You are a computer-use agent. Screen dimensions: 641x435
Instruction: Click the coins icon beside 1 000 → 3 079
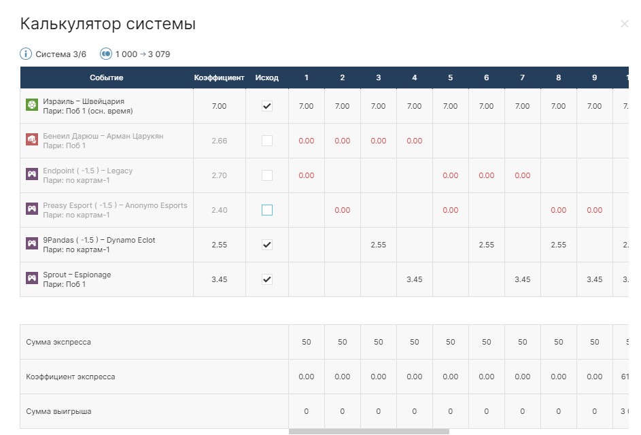point(106,54)
